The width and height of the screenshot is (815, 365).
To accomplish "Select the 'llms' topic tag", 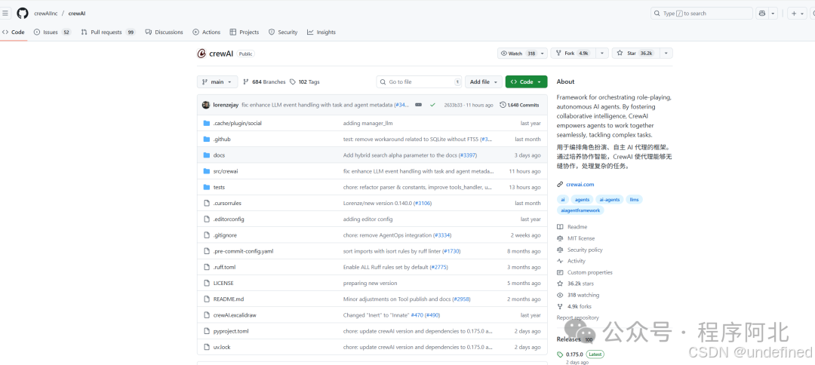I will click(634, 199).
